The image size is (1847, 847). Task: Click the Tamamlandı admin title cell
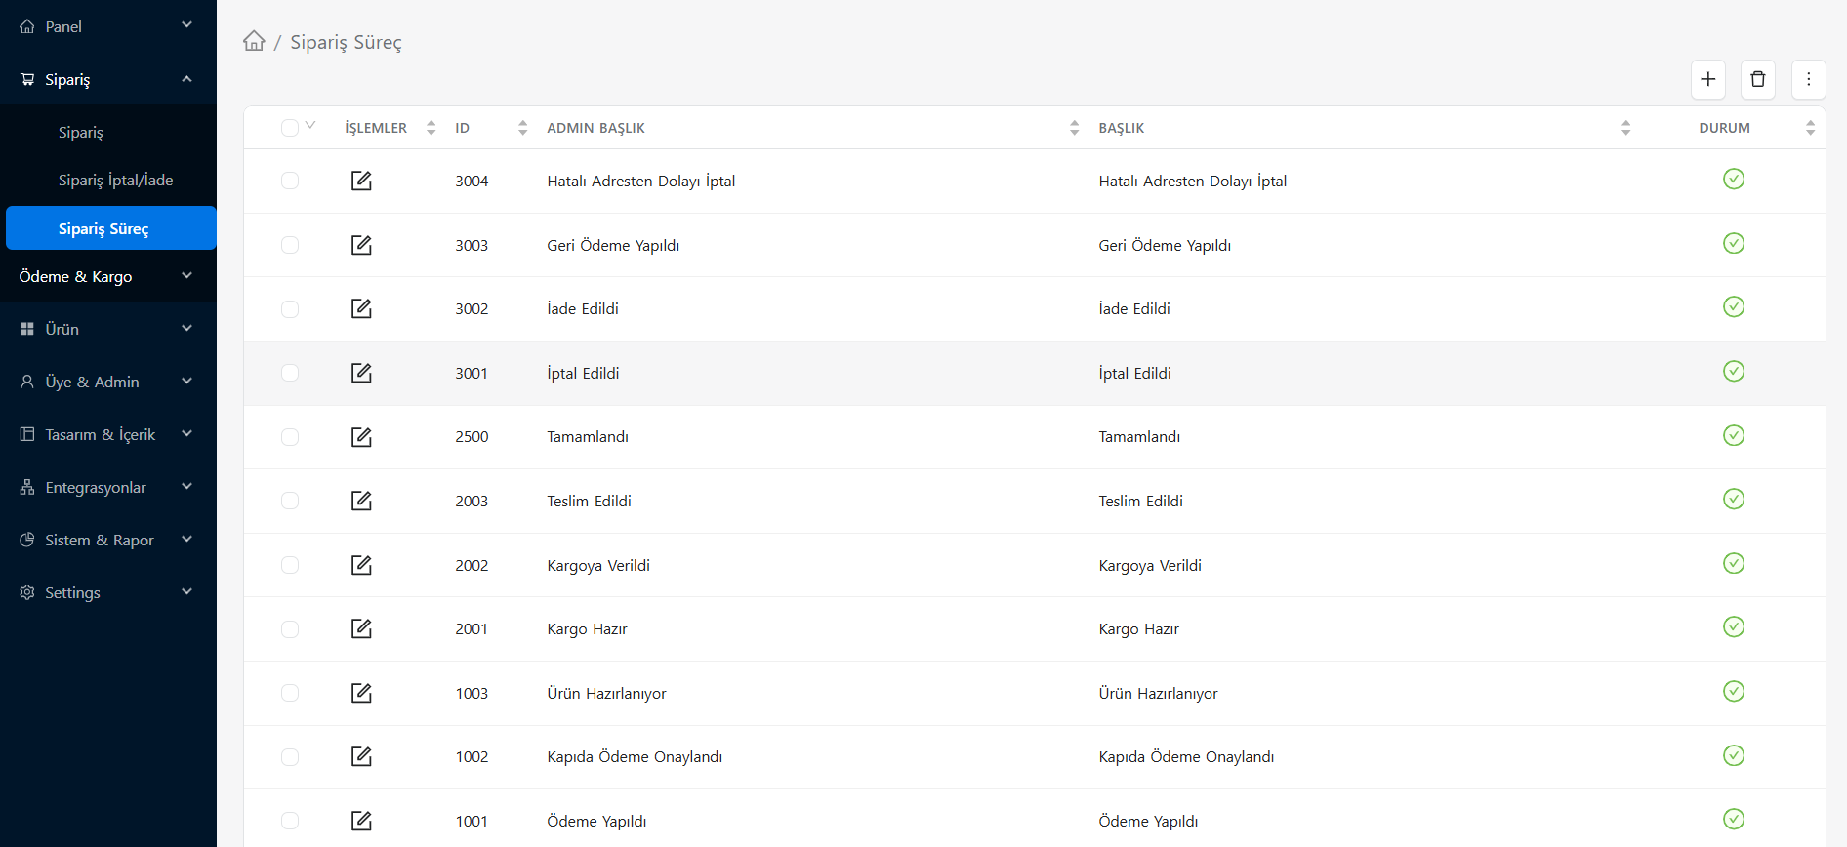pos(588,436)
